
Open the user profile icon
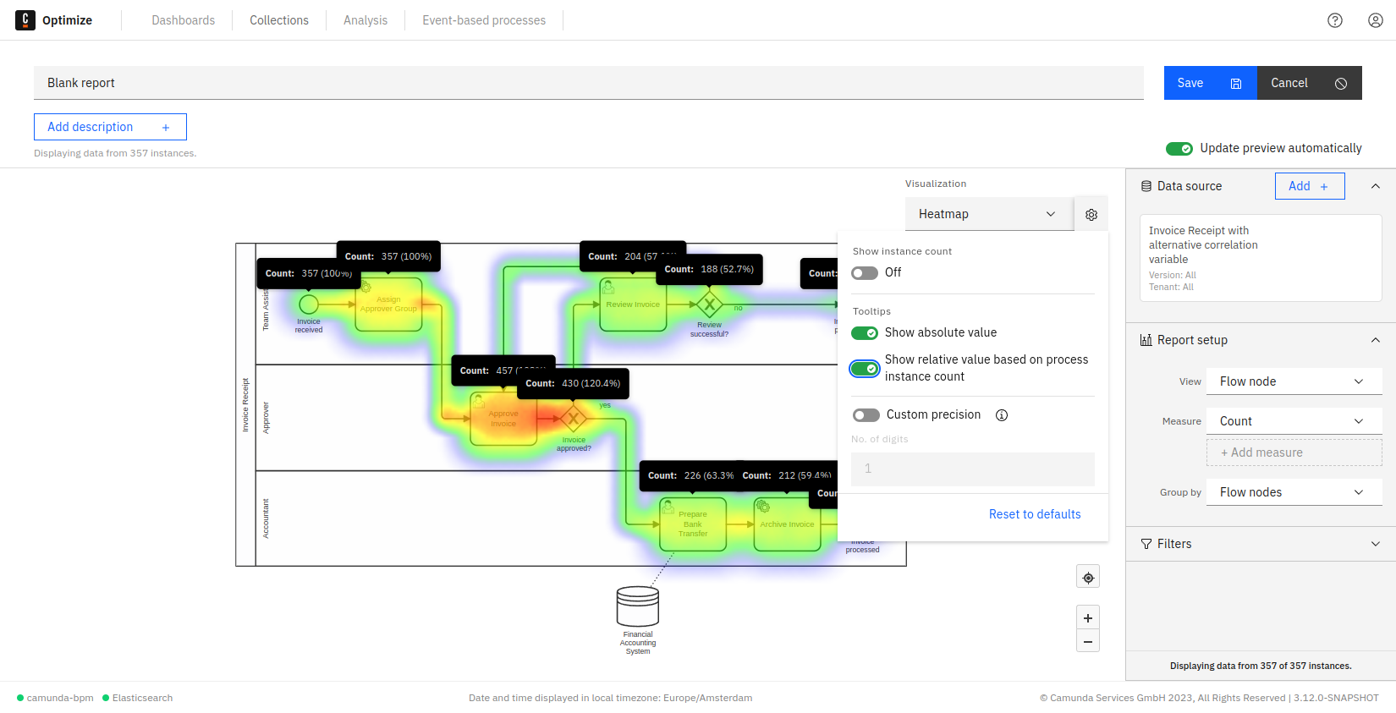coord(1376,20)
